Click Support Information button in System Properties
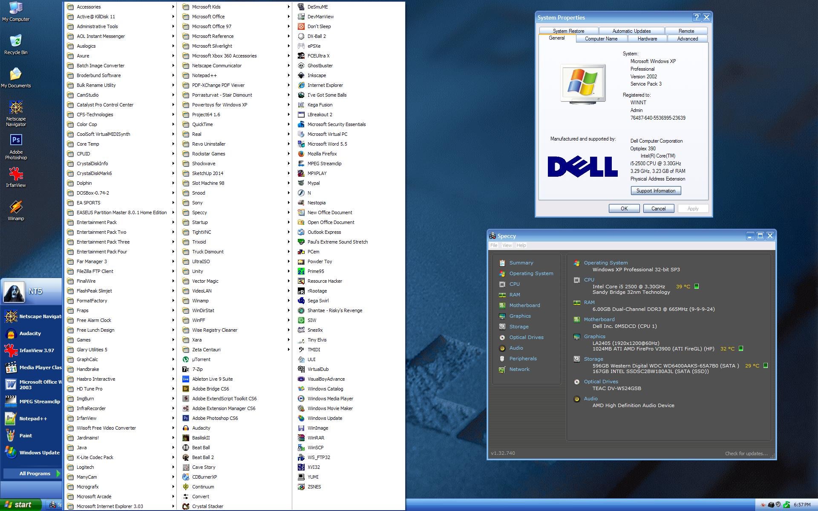818x511 pixels. pyautogui.click(x=655, y=191)
